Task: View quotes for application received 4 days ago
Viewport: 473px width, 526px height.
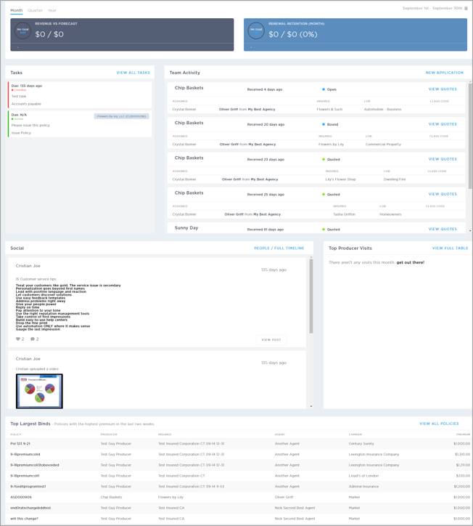Action: point(443,89)
